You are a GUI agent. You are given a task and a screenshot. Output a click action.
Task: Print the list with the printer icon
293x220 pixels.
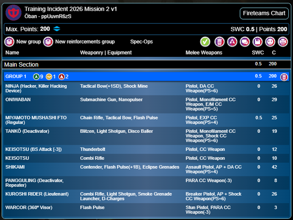[283, 42]
